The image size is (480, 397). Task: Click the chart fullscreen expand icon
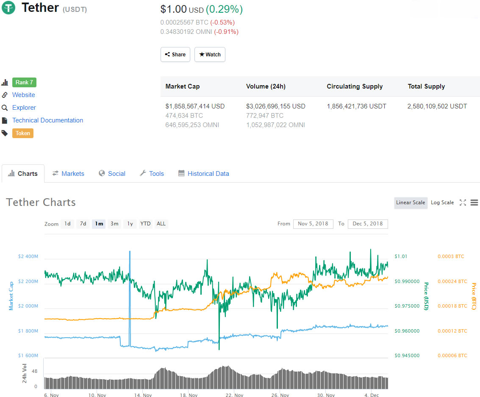(463, 203)
